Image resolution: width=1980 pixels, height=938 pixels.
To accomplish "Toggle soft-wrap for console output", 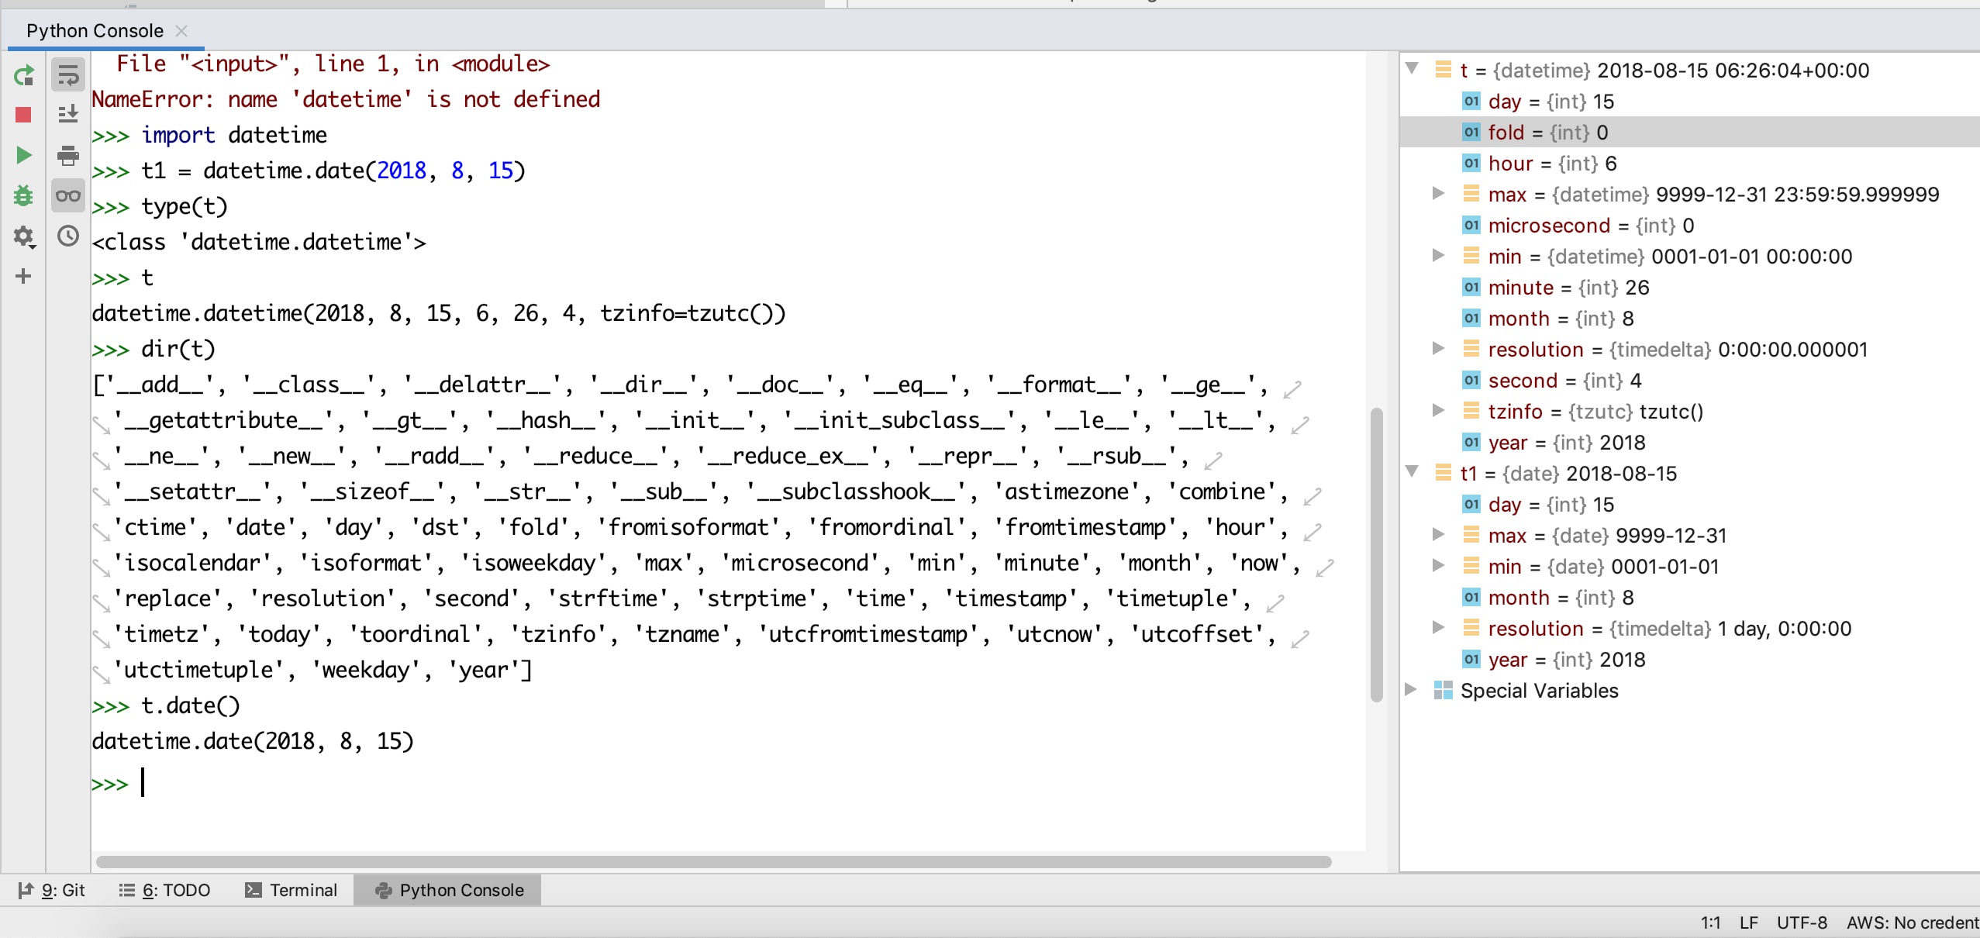I will pyautogui.click(x=68, y=75).
